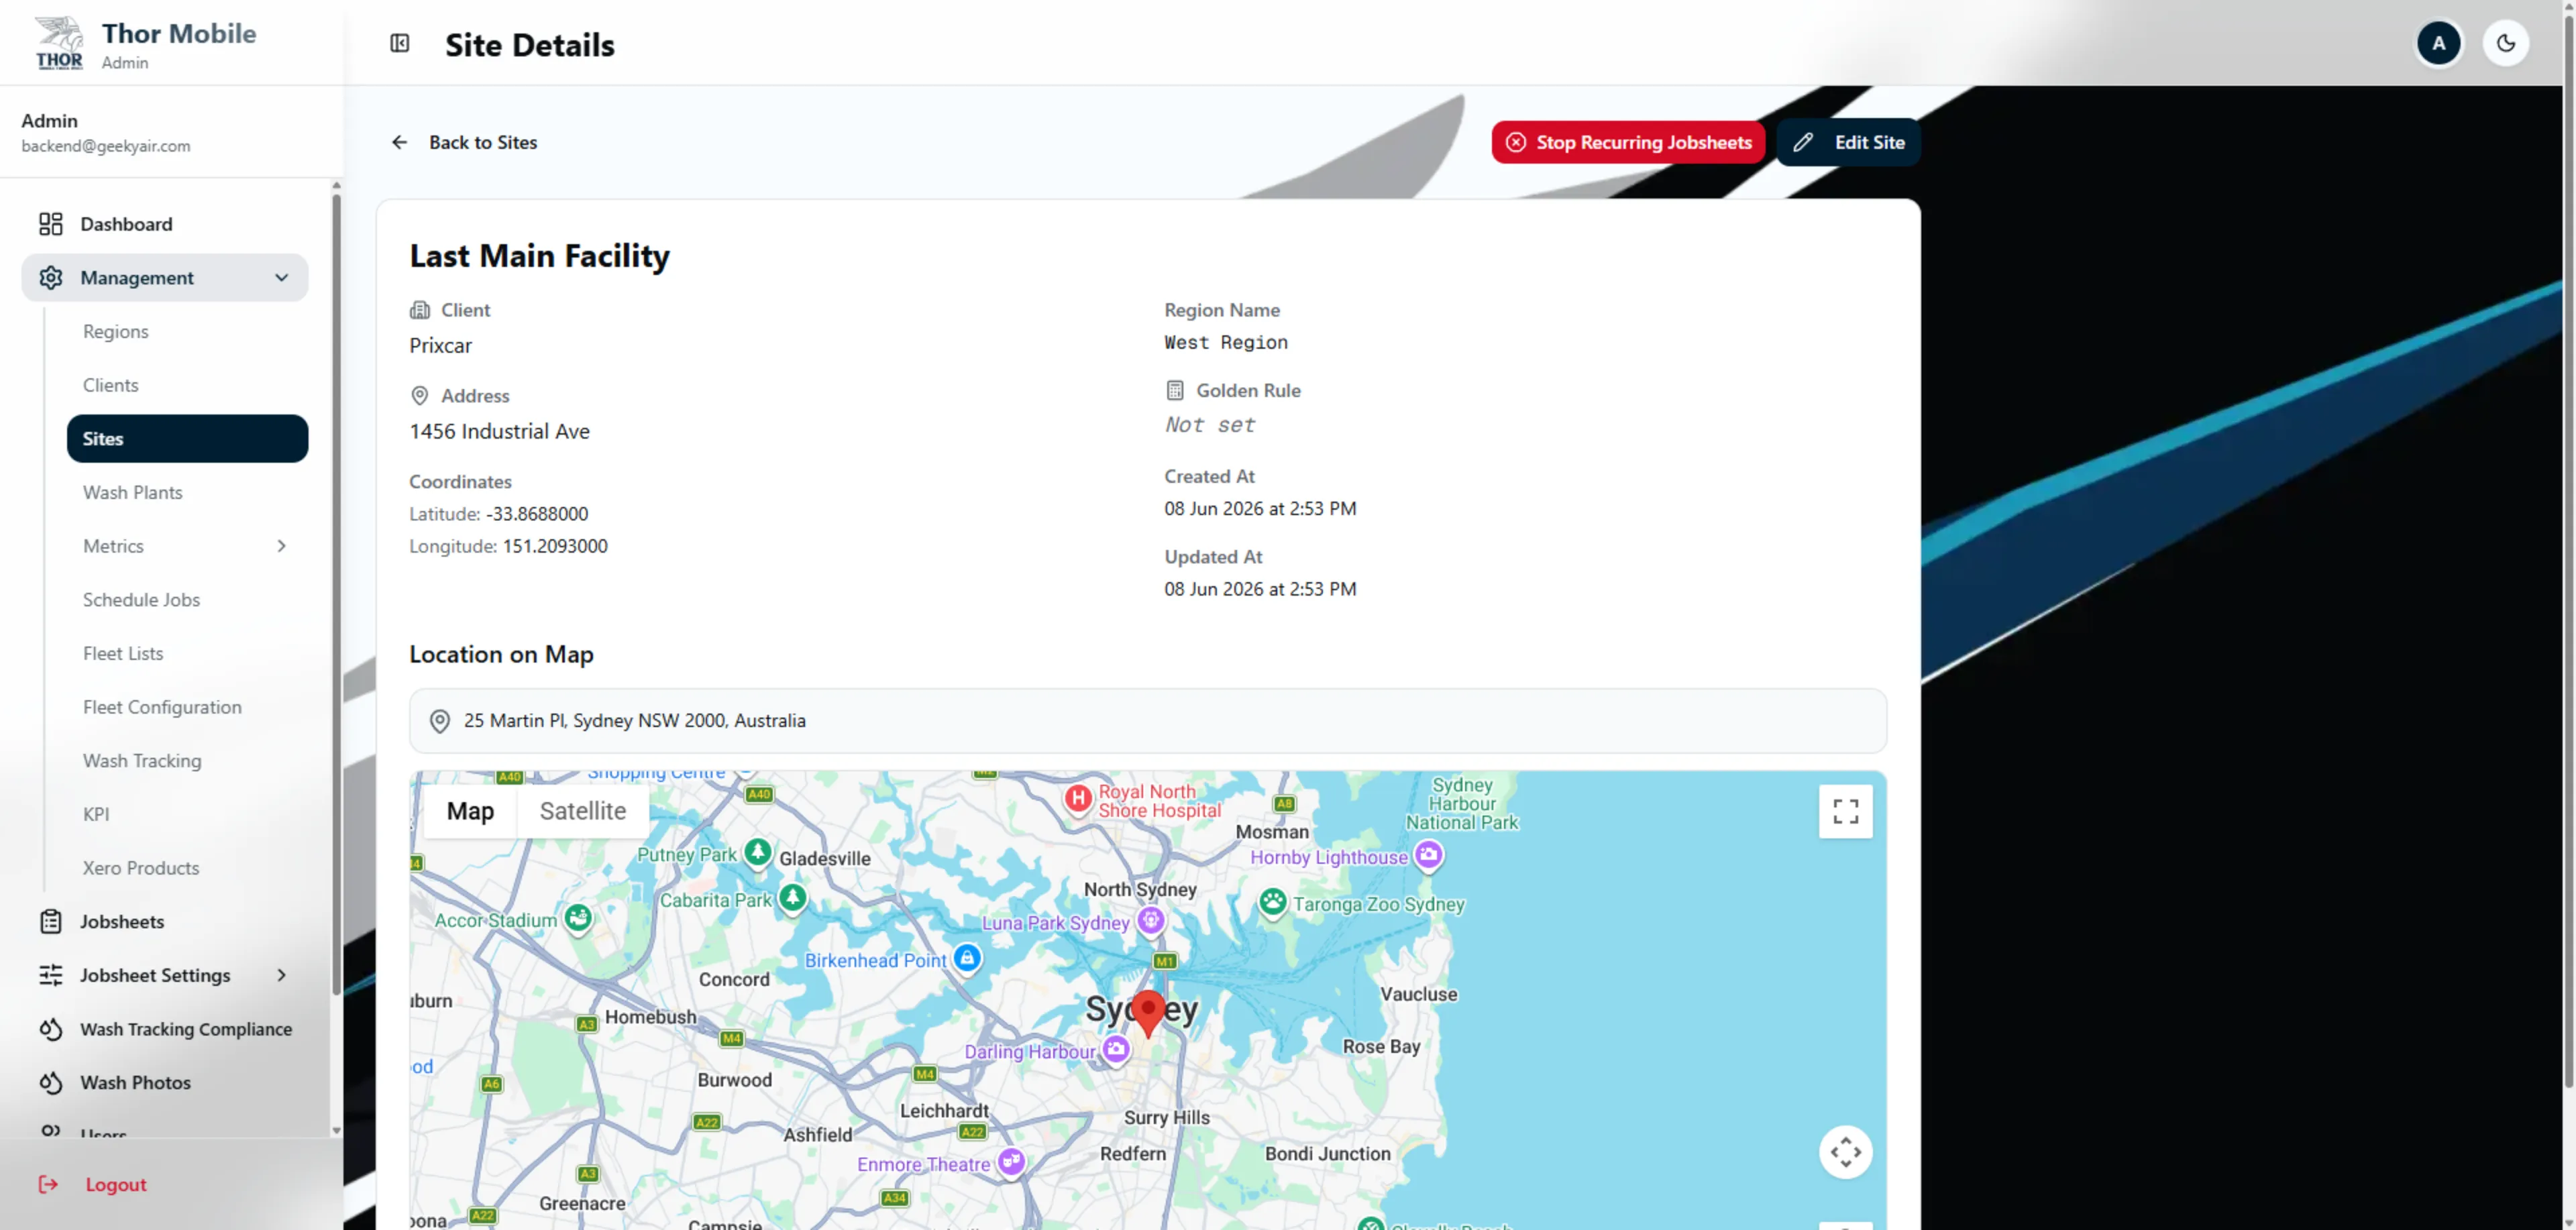Click Royal North Shore Hospital marker
The image size is (2576, 1230).
coord(1078,799)
